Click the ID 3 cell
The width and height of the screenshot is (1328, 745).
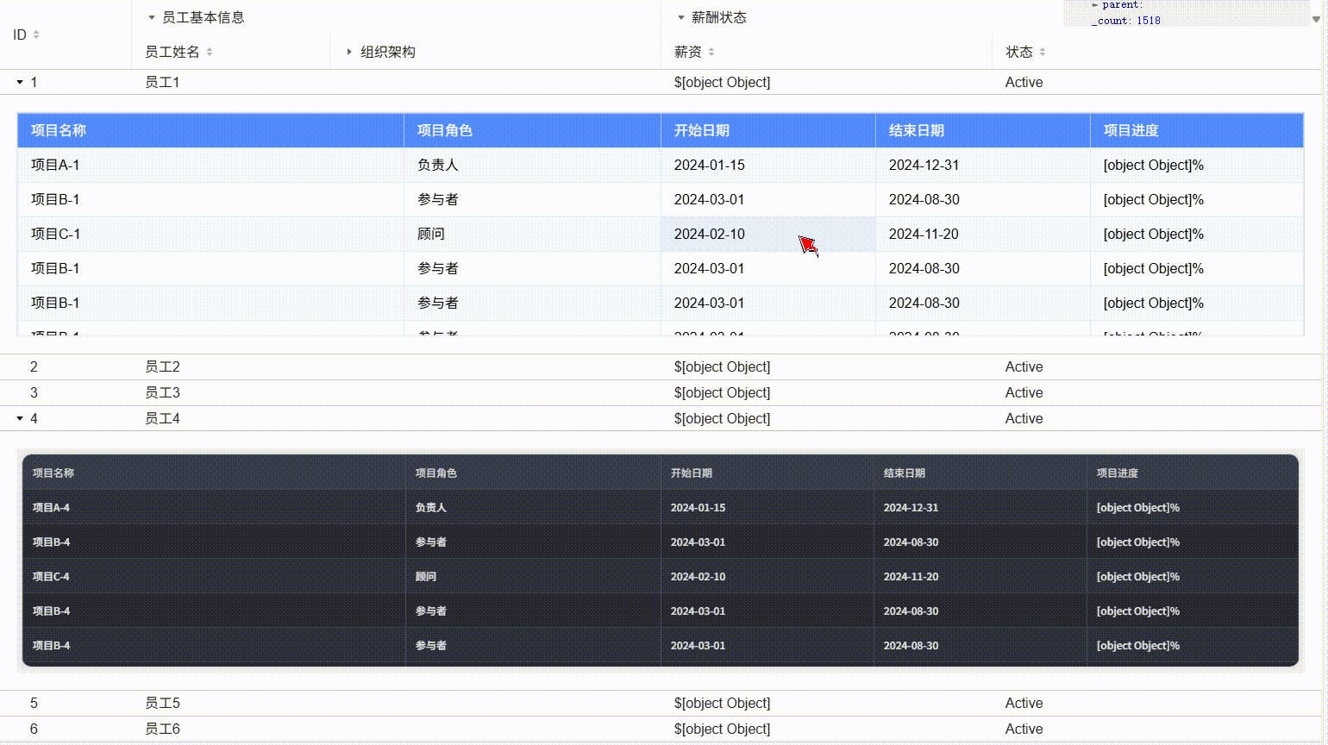coord(66,392)
